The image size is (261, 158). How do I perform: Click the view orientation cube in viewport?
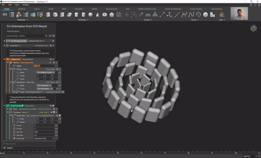click(x=254, y=28)
